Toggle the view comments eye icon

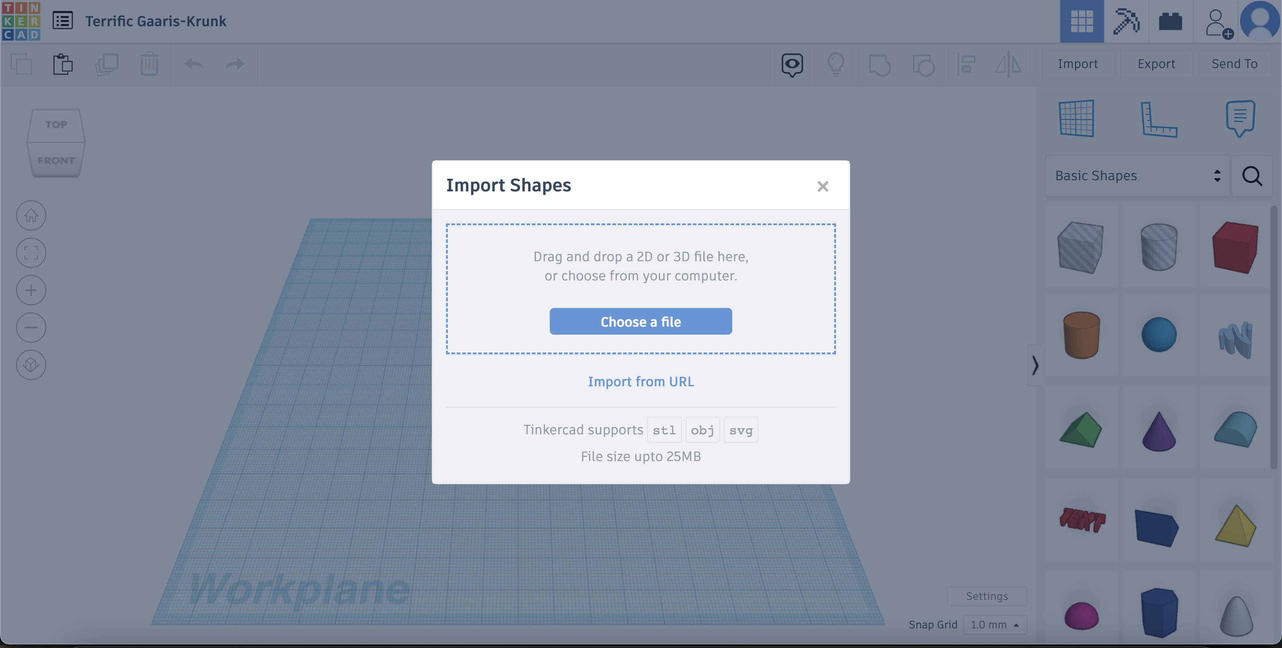tap(792, 64)
